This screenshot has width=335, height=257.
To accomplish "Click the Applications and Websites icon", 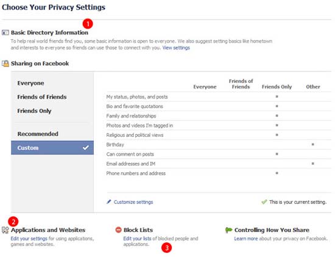I will [5, 230].
